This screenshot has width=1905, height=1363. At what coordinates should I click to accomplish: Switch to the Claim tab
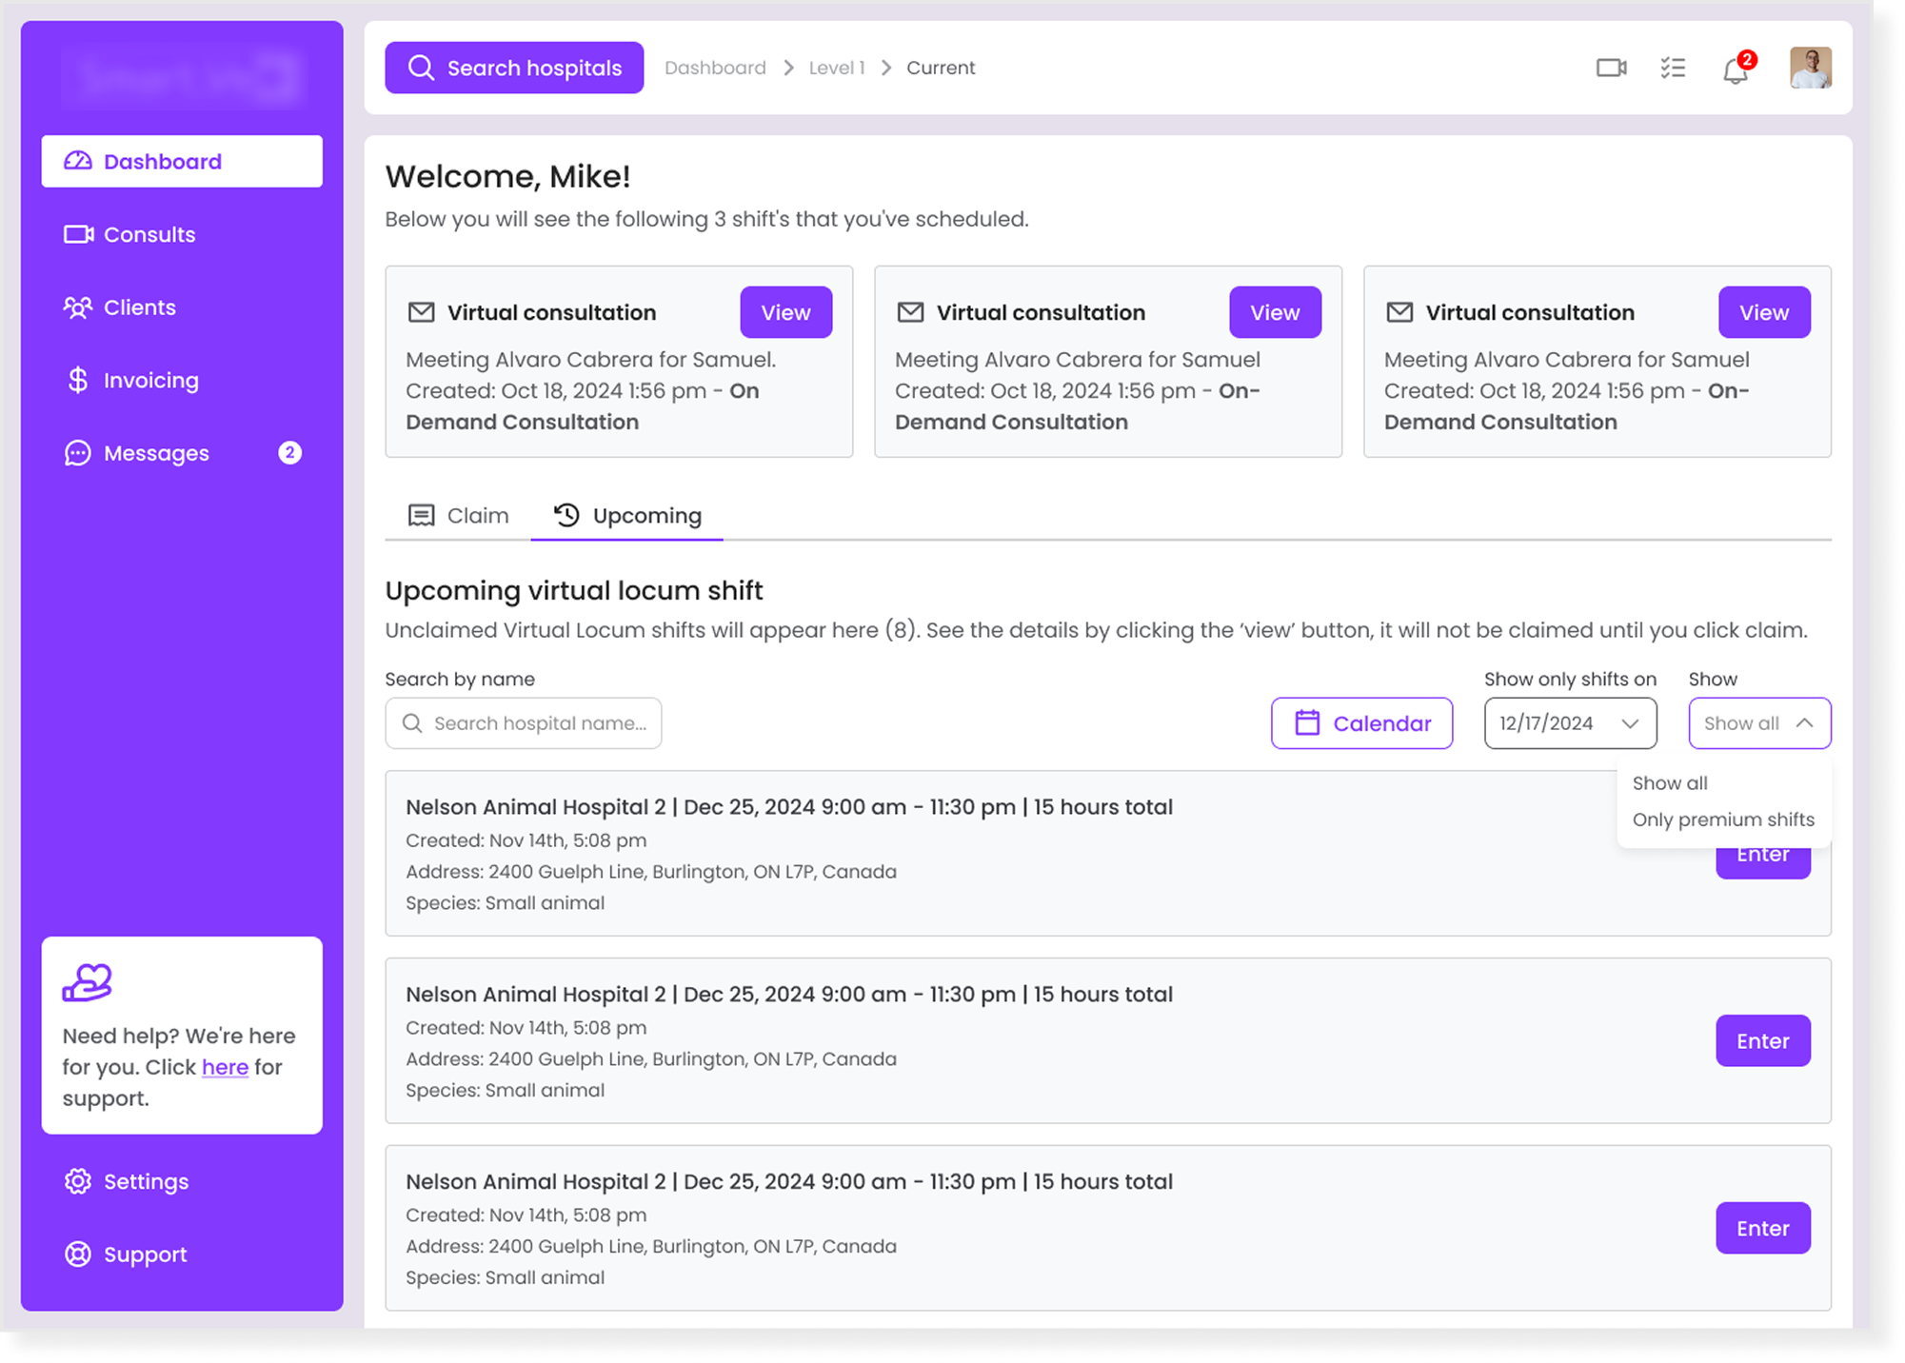[x=459, y=516]
